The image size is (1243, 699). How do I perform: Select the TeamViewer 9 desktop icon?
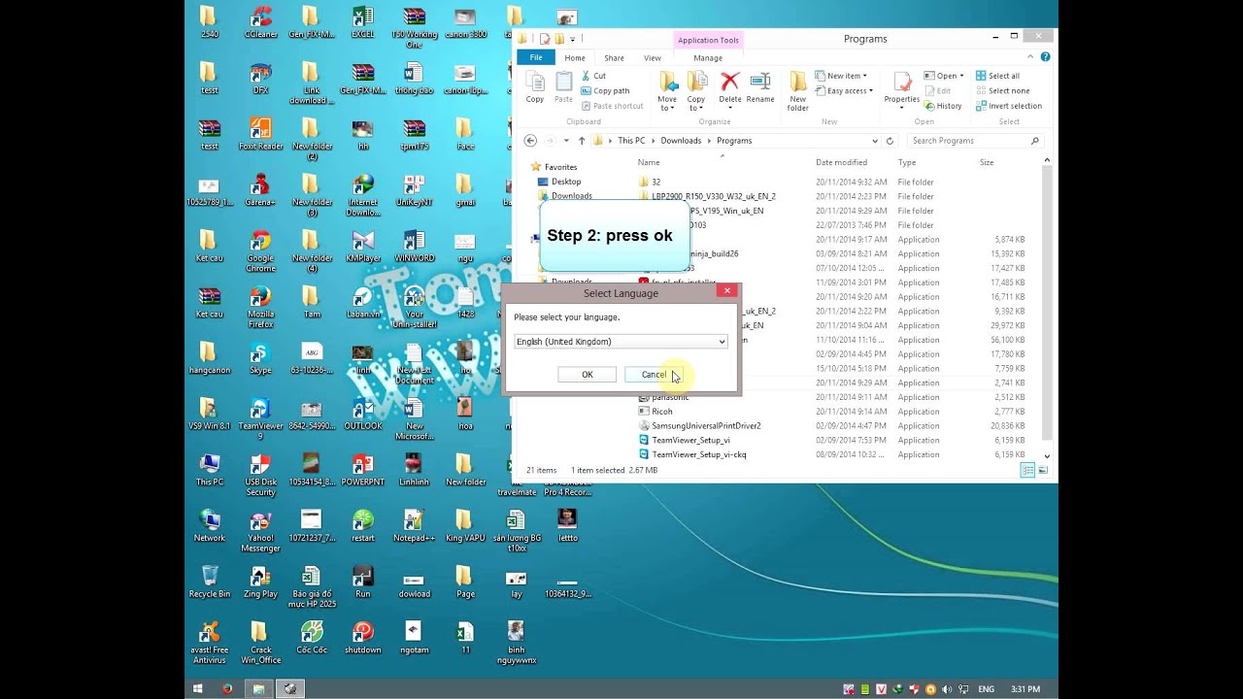(x=260, y=419)
